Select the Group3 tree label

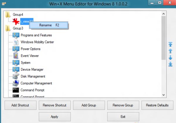(18, 28)
